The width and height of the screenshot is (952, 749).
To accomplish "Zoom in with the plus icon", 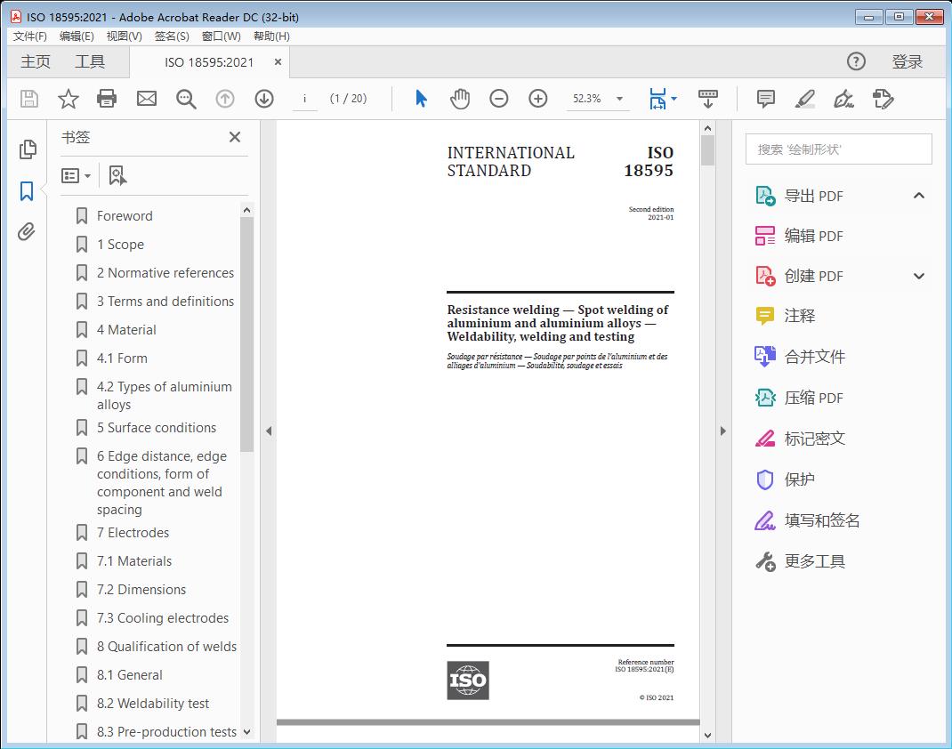I will [x=538, y=99].
